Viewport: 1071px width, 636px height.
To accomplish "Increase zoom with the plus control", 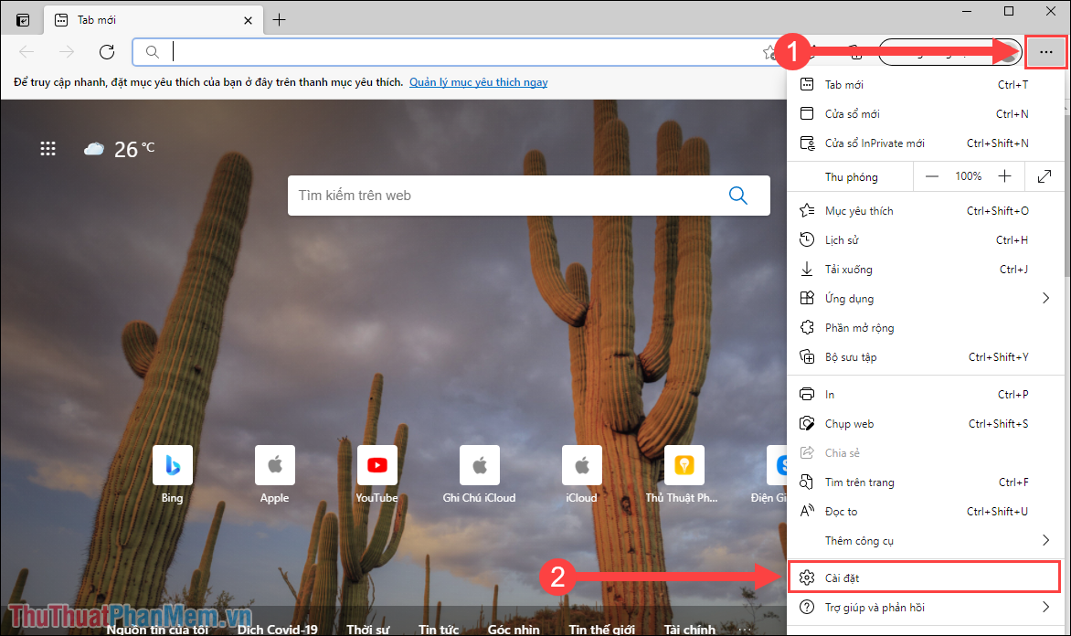I will (x=1005, y=175).
